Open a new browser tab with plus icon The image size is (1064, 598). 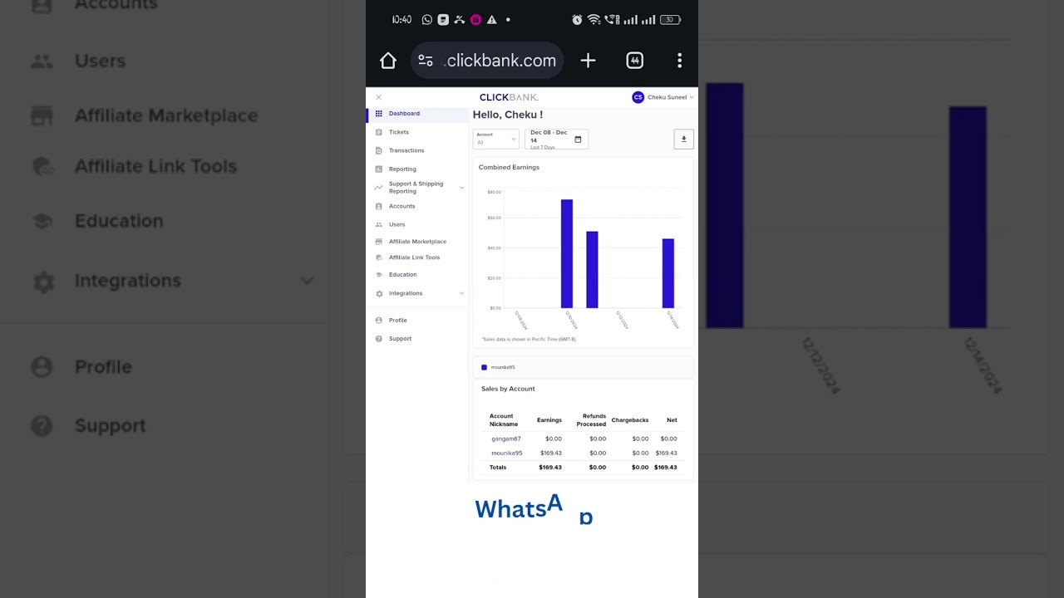click(588, 61)
